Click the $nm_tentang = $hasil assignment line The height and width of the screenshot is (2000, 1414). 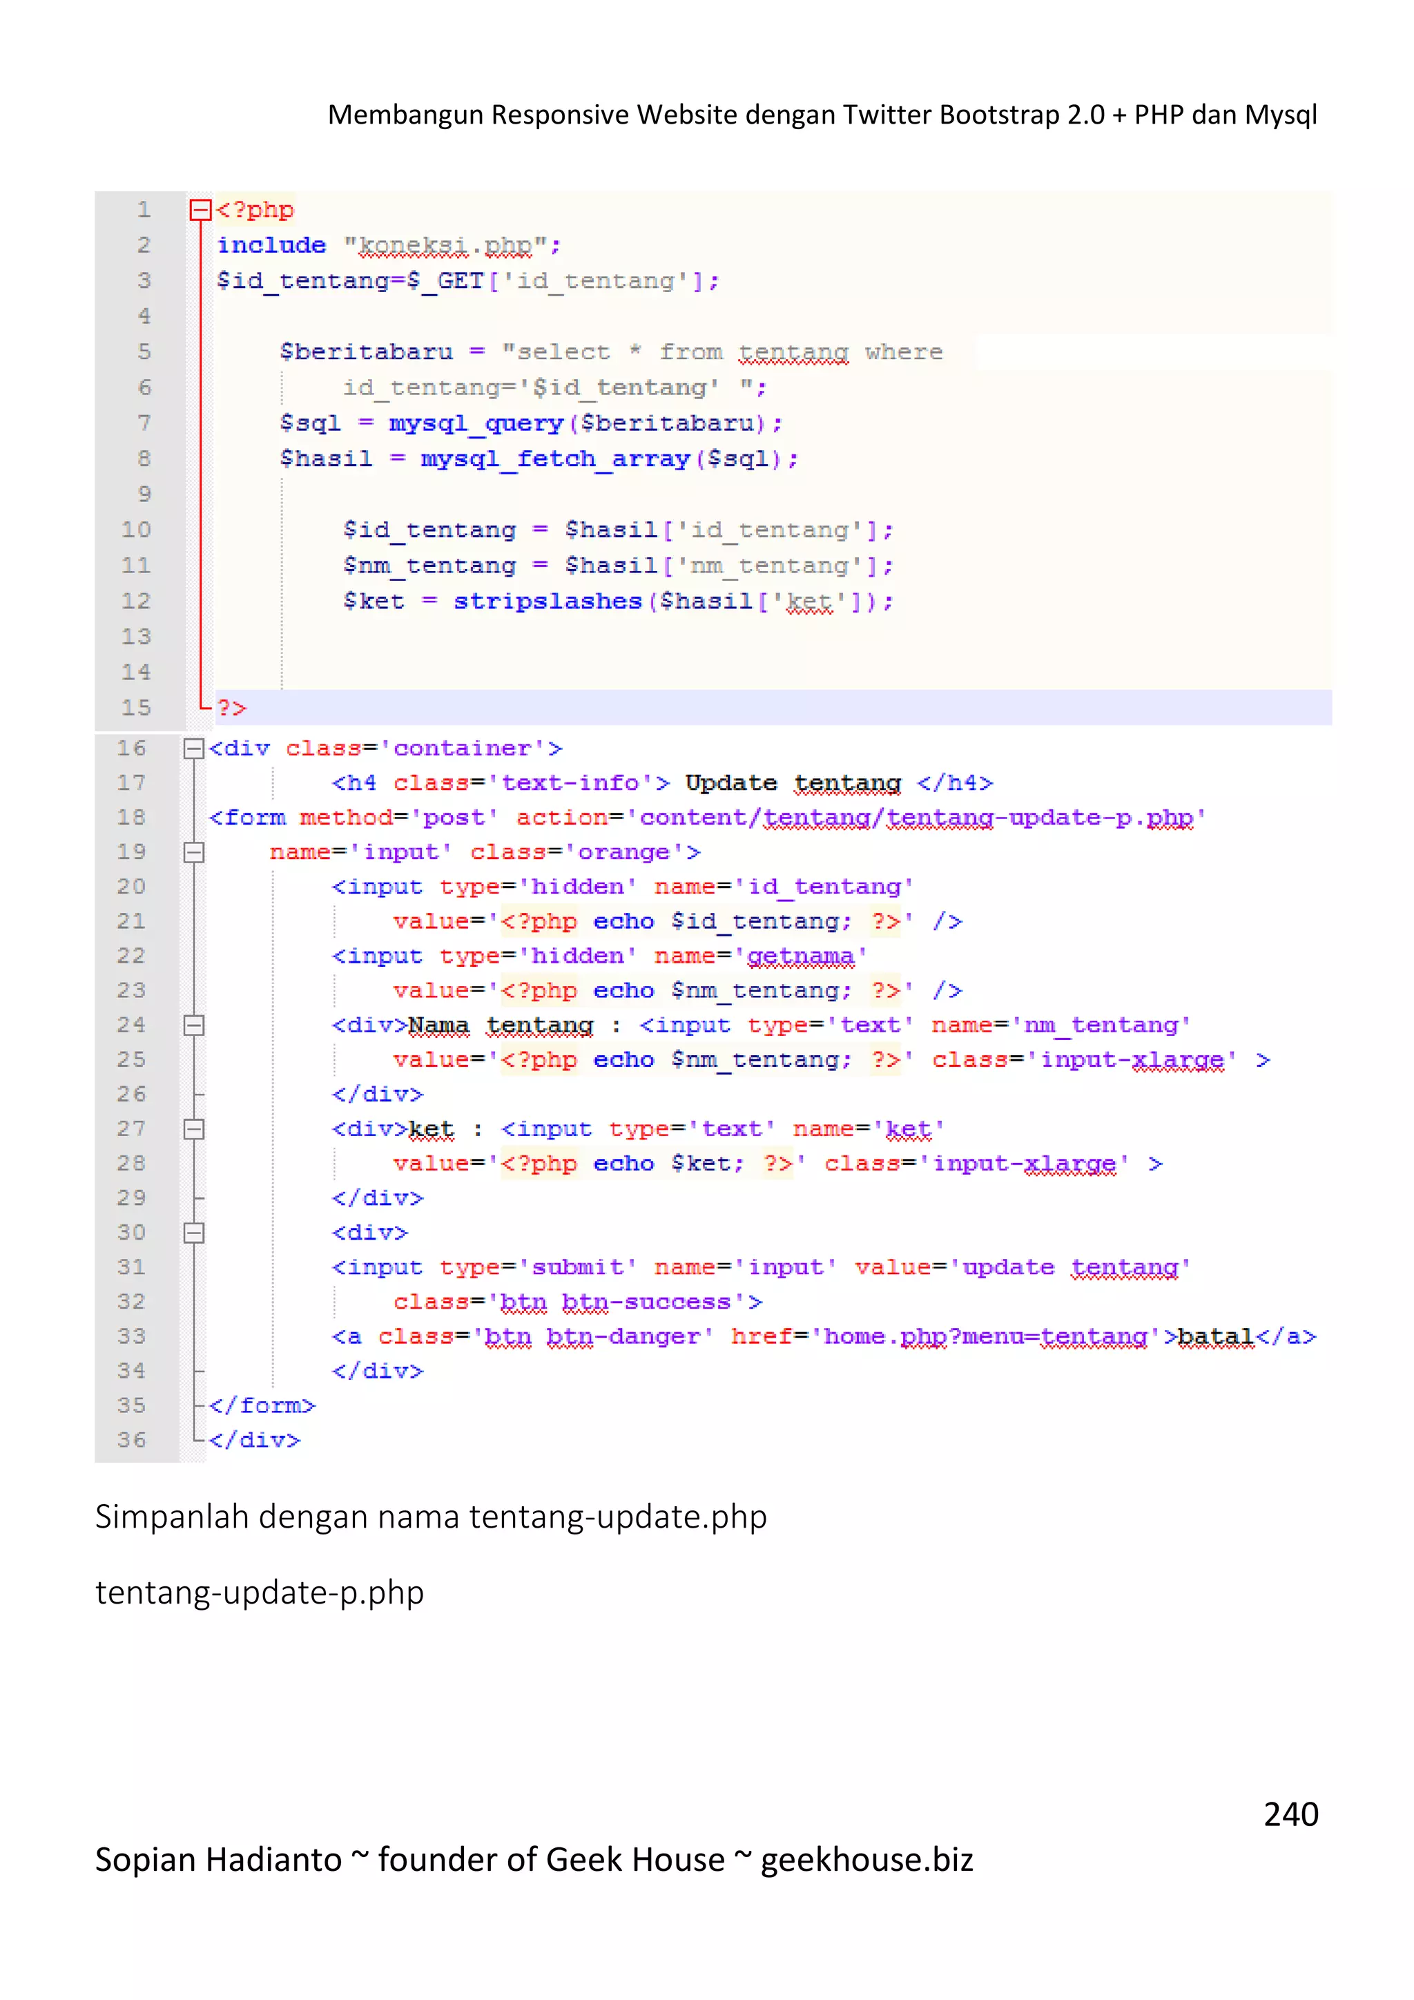[x=618, y=566]
